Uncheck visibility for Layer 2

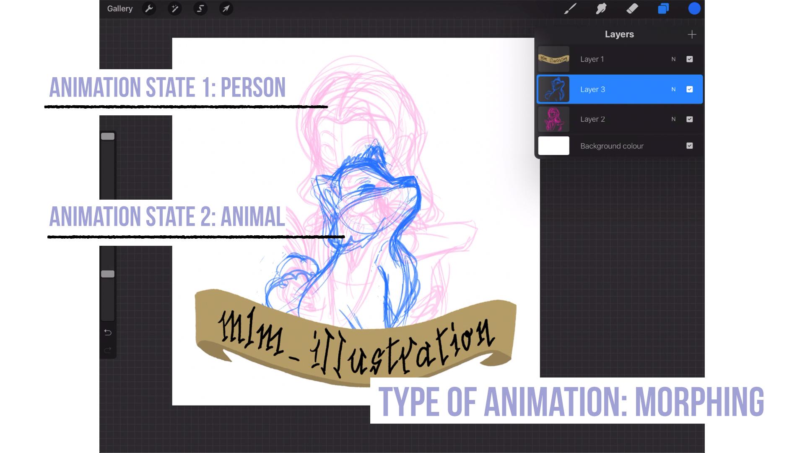(689, 119)
